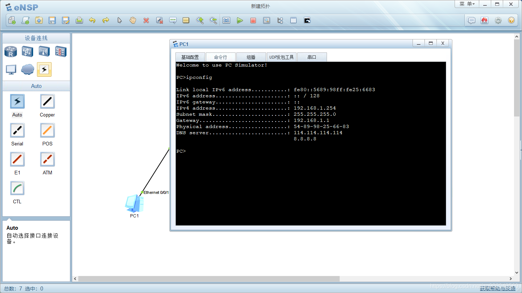Select the PC terminal device category

pyautogui.click(x=11, y=69)
